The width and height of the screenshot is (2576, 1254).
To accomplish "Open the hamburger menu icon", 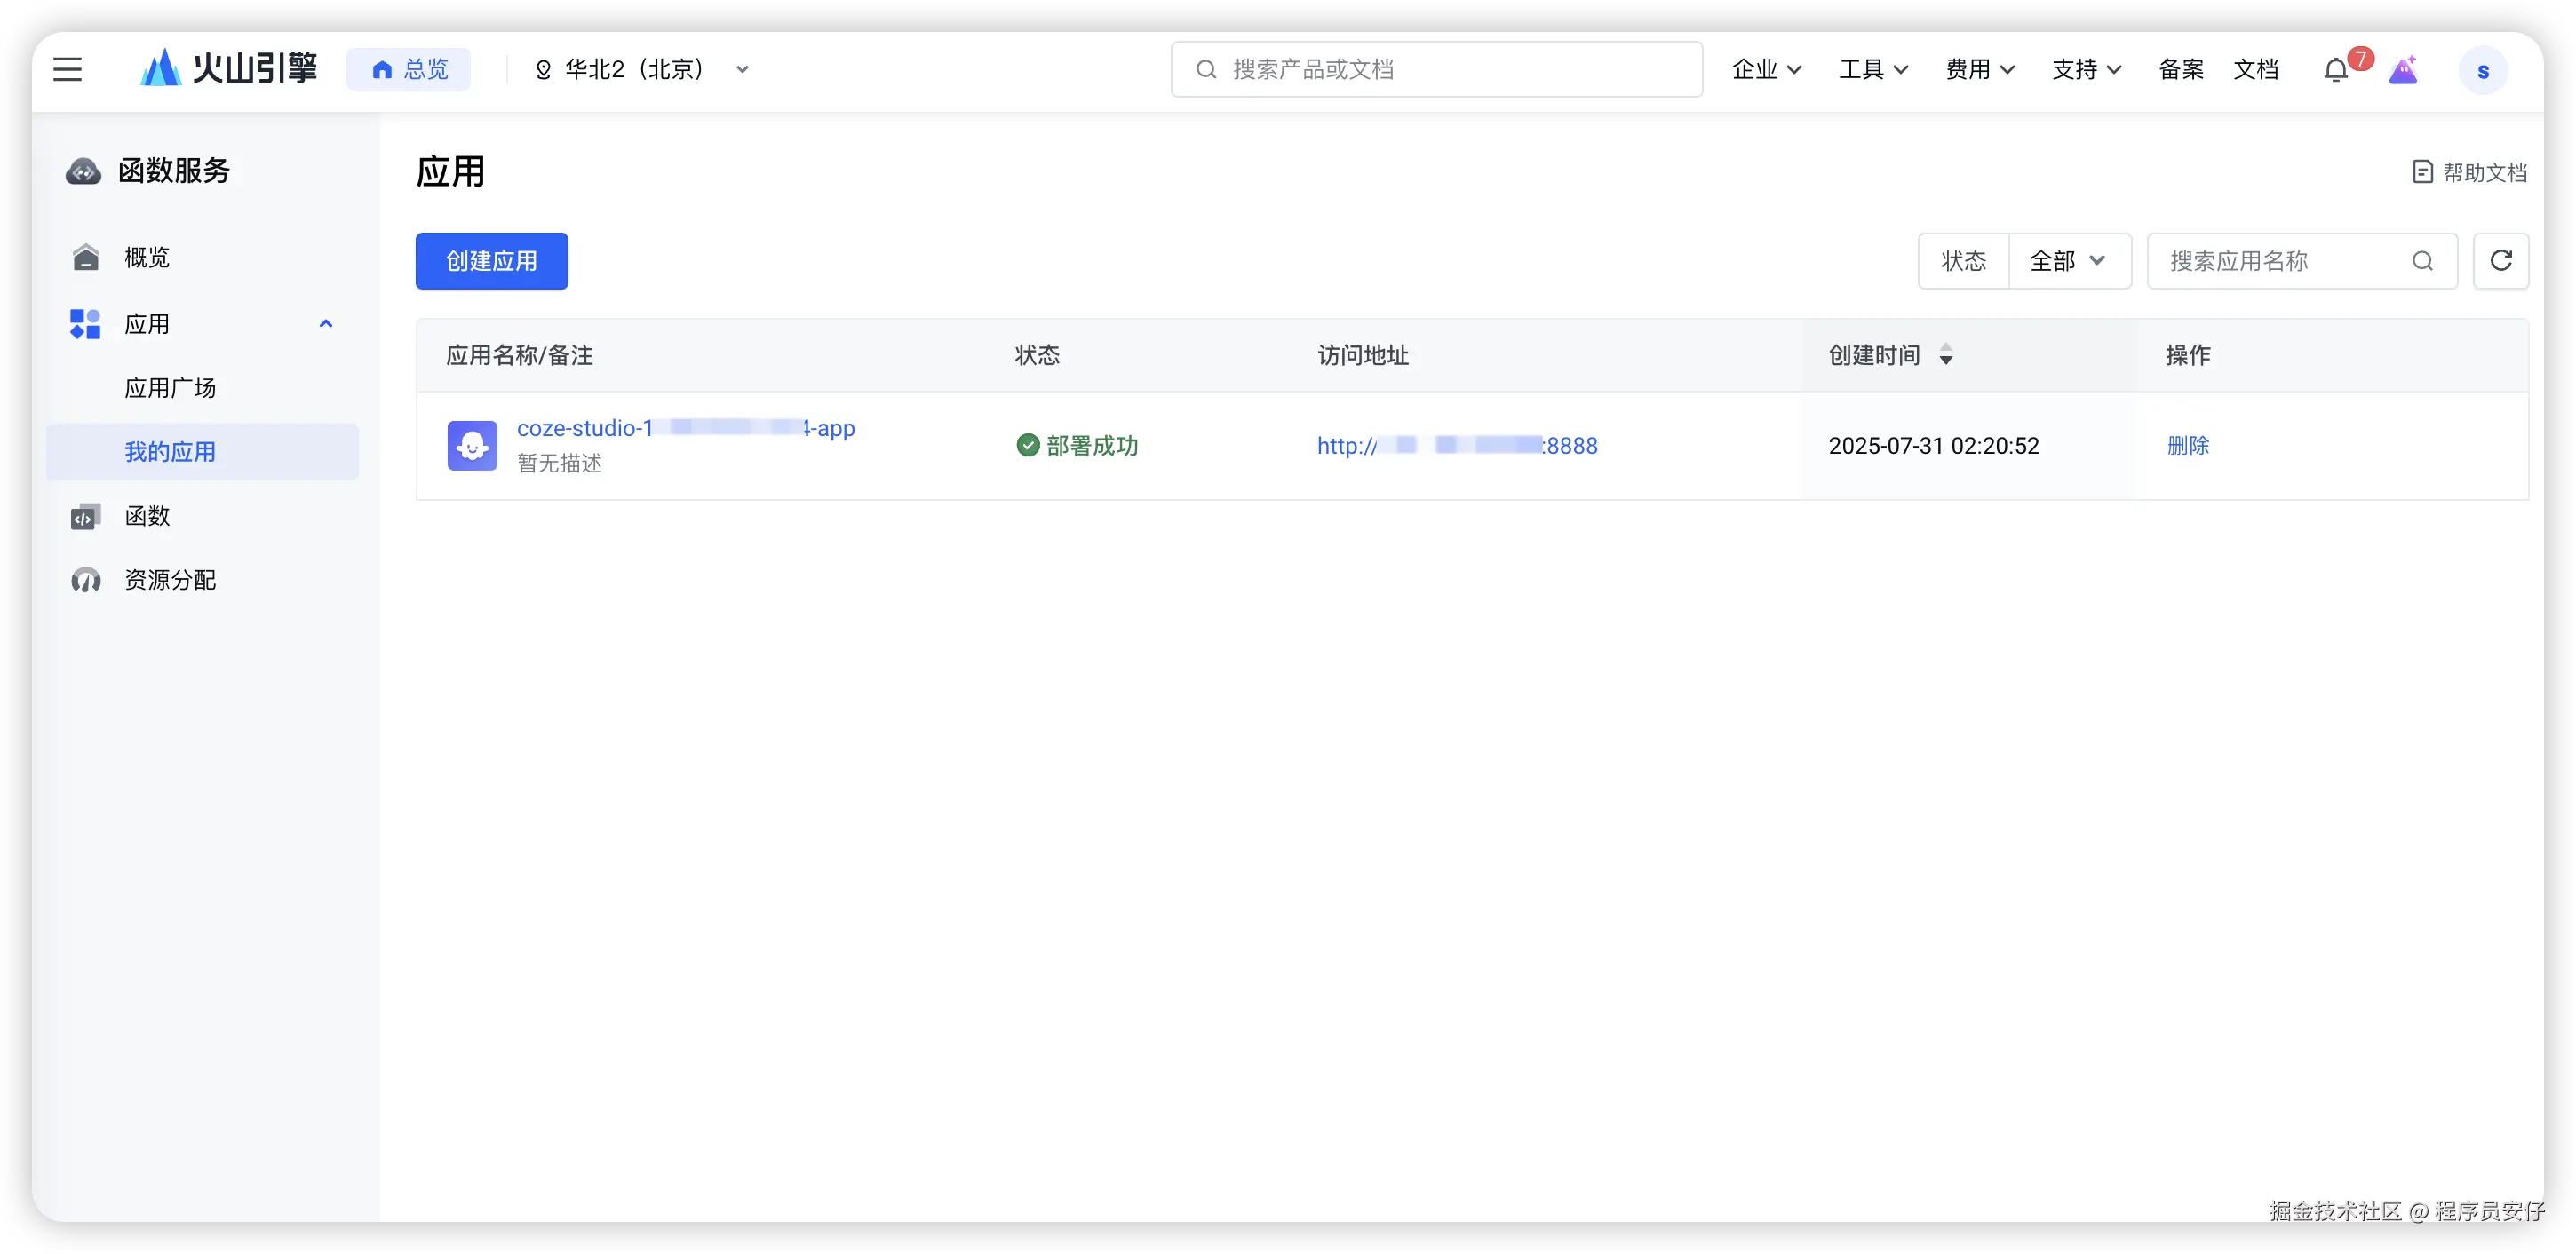I will [x=67, y=69].
